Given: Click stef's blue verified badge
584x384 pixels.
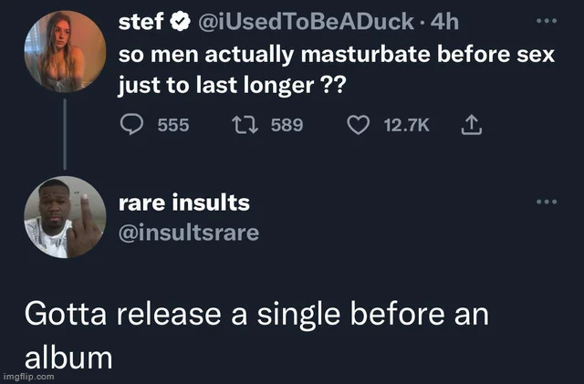Looking at the screenshot, I should click(181, 22).
